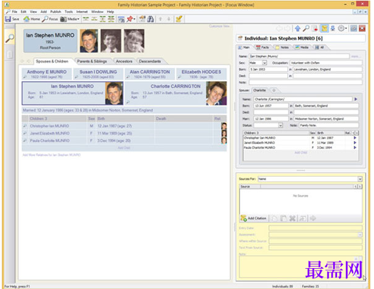Click the red pushpin toolbar icon
Image resolution: width=374 pixels, height=289 pixels.
click(x=130, y=19)
